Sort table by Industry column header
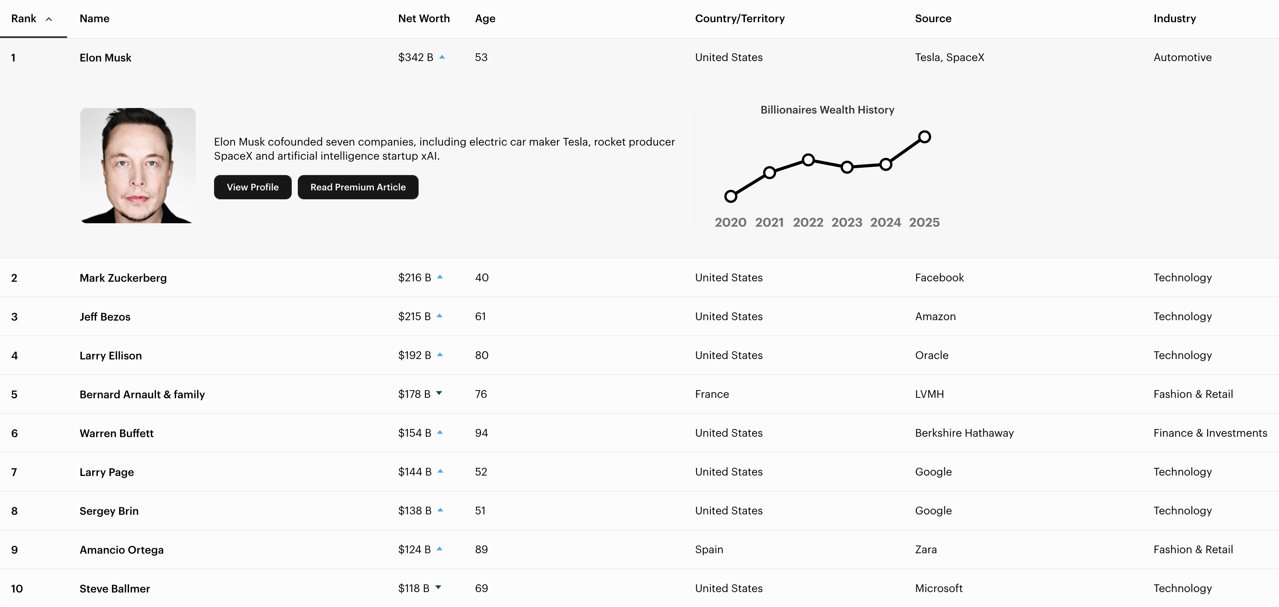The image size is (1279, 607). coord(1174,18)
